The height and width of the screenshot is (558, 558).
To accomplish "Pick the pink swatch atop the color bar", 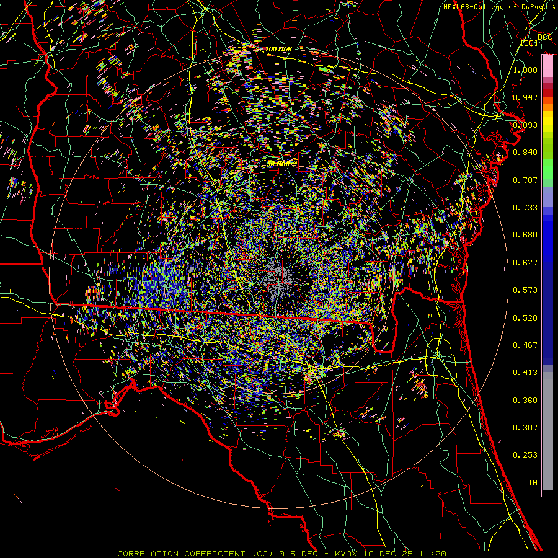I will tap(547, 66).
